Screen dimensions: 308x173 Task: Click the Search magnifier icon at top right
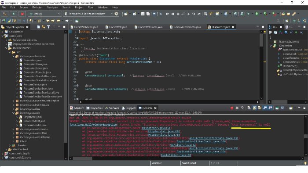[x=278, y=21]
